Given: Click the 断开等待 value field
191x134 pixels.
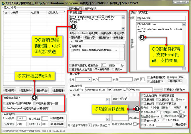Looking at the screenshot, I should tap(181, 77).
